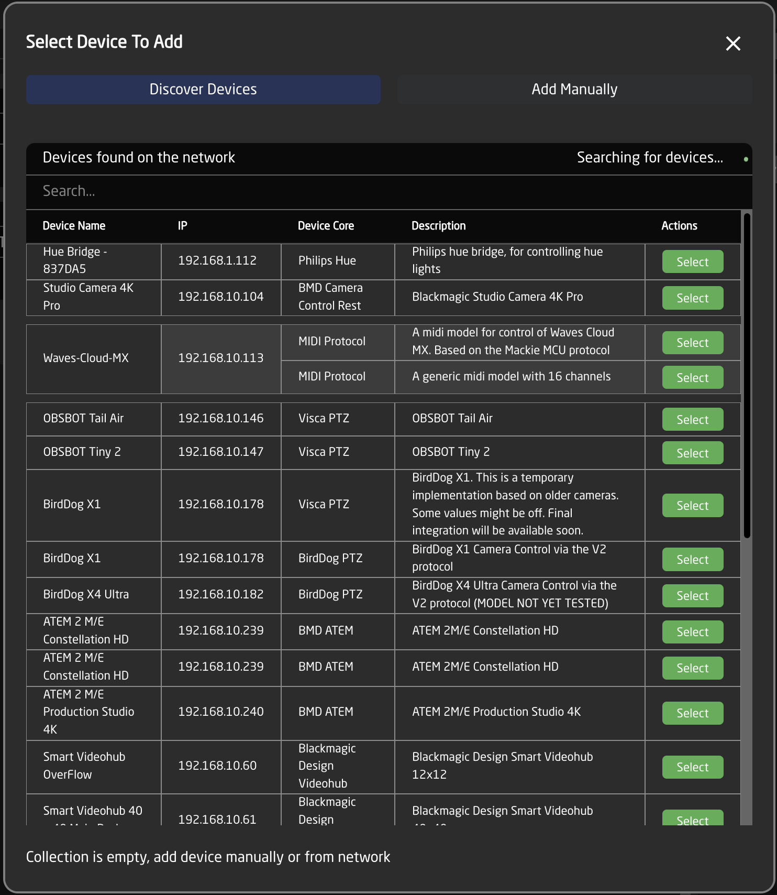The height and width of the screenshot is (895, 777).
Task: Select BirdDog X1 with Visca PTZ core
Action: click(692, 505)
